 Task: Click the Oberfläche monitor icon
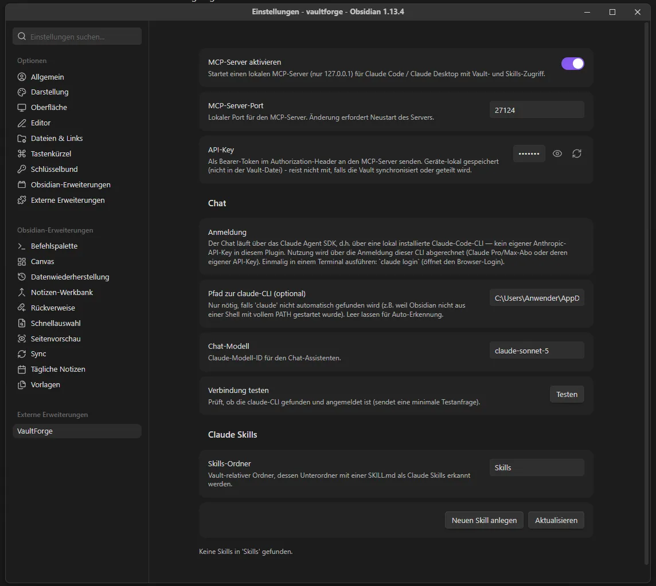coord(22,108)
